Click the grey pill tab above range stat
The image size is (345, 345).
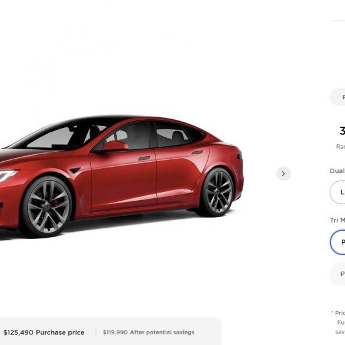pyautogui.click(x=337, y=97)
